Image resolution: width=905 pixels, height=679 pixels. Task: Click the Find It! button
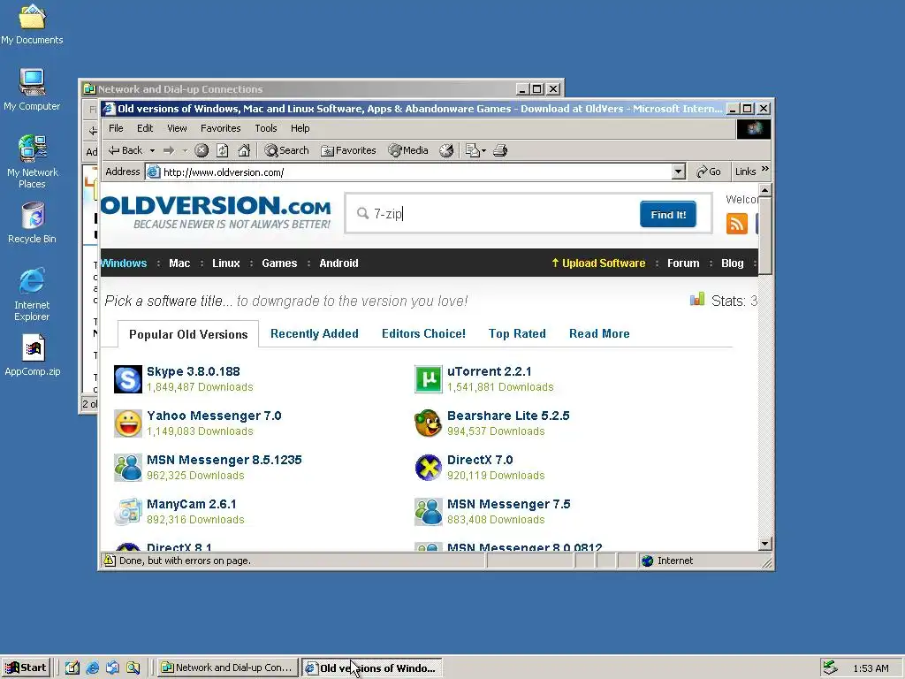pyautogui.click(x=668, y=214)
